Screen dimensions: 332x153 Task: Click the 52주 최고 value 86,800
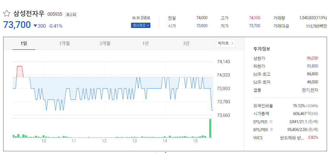coord(313,74)
